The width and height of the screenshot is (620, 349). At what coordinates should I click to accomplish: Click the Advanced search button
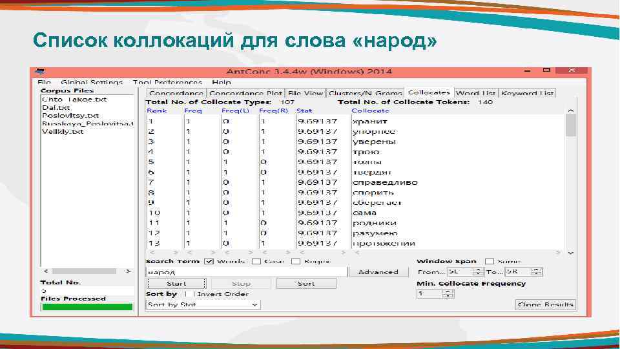pyautogui.click(x=378, y=272)
